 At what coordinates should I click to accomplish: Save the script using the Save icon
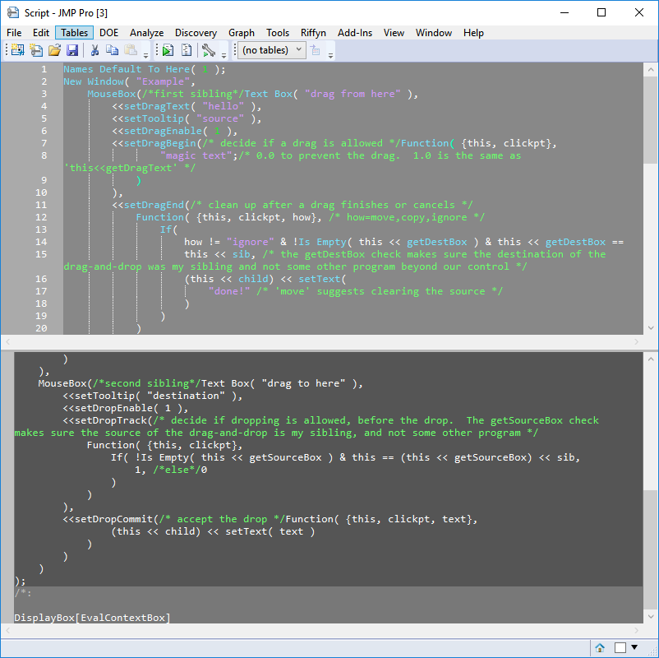point(72,50)
